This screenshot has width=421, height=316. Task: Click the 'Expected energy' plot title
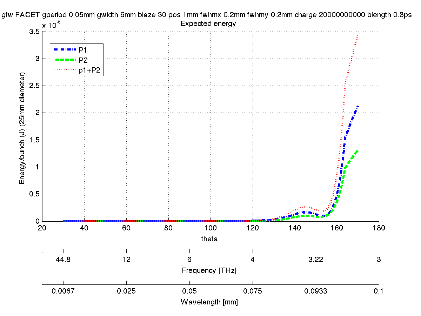(x=208, y=24)
